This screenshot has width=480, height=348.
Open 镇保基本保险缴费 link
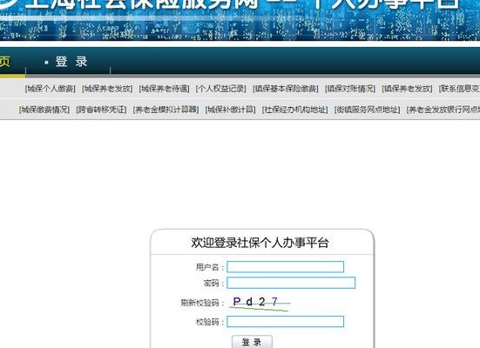[286, 89]
